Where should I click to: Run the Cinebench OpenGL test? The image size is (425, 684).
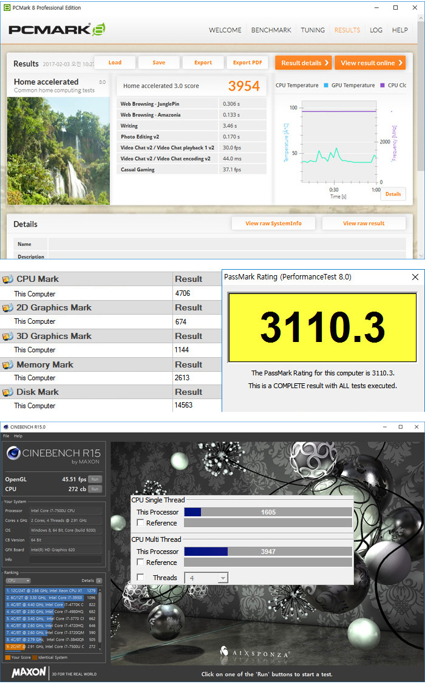pos(95,479)
